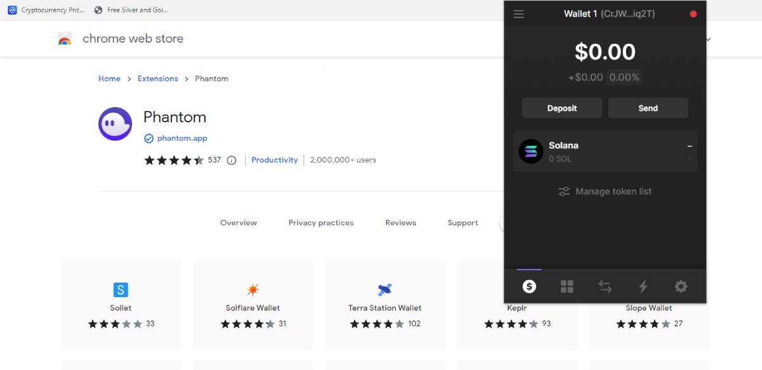Open the Free Silver and Gold bookmark
Image resolution: width=762 pixels, height=370 pixels.
pos(131,10)
